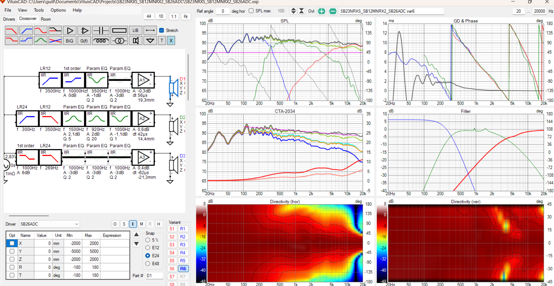Click the T toolbar button
The width and height of the screenshot is (554, 286).
tap(162, 41)
